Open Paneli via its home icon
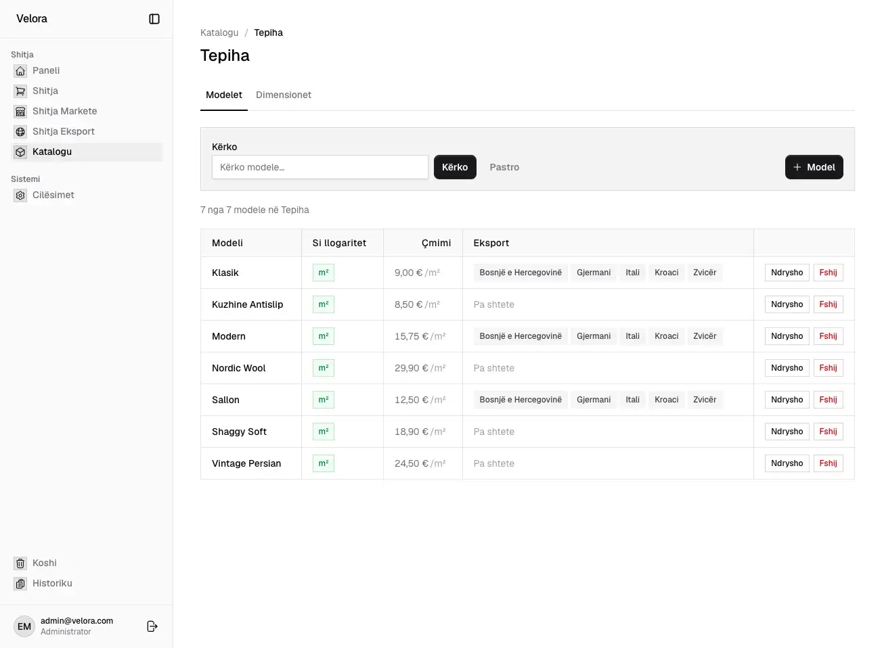 20,70
